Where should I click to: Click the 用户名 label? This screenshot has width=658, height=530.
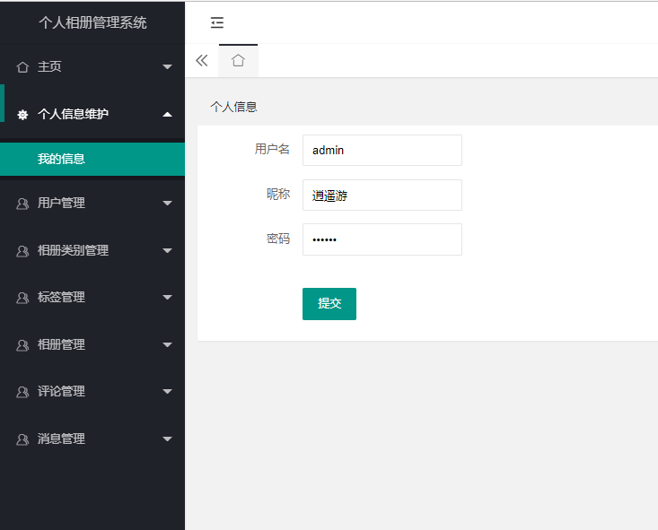click(x=272, y=149)
